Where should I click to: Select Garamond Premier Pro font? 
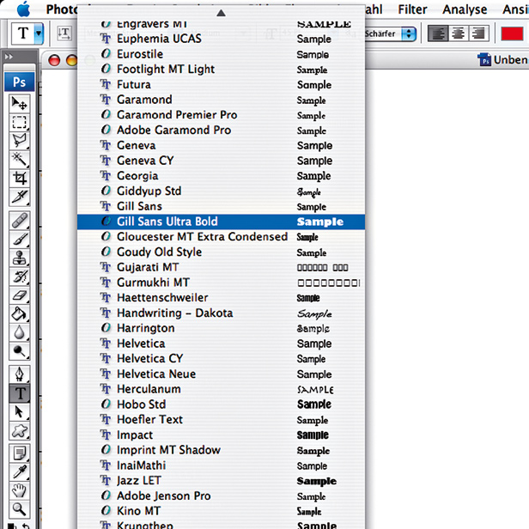221,115
